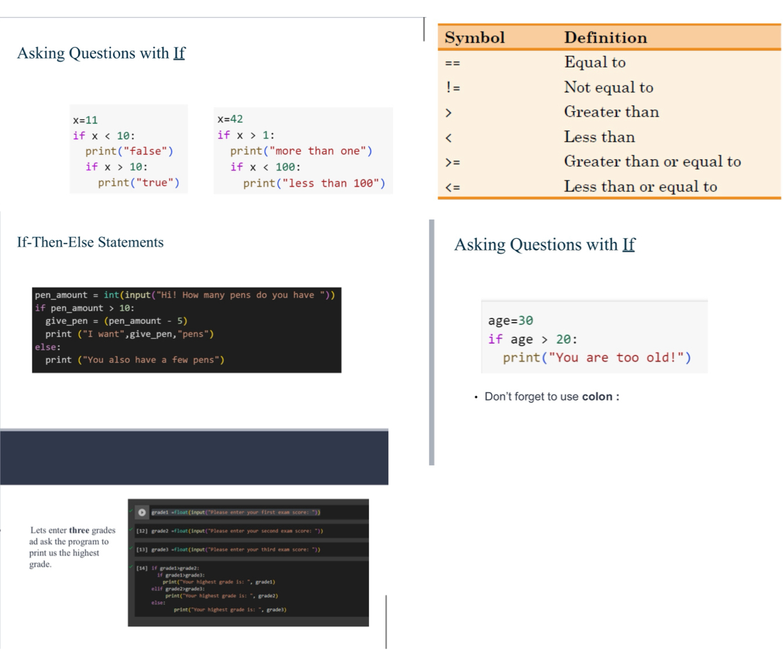783x651 pixels.
Task: Click the orange header row of the Symbol table
Action: (x=609, y=37)
